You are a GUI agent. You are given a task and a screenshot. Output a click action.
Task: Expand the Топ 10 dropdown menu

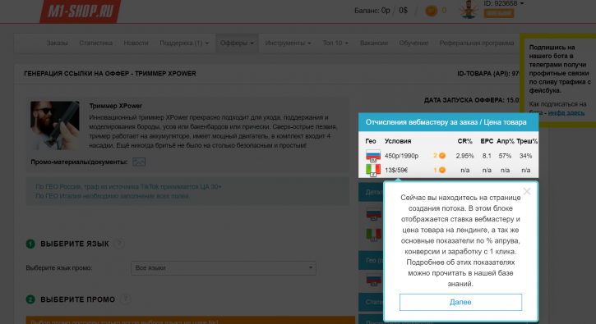(x=335, y=43)
